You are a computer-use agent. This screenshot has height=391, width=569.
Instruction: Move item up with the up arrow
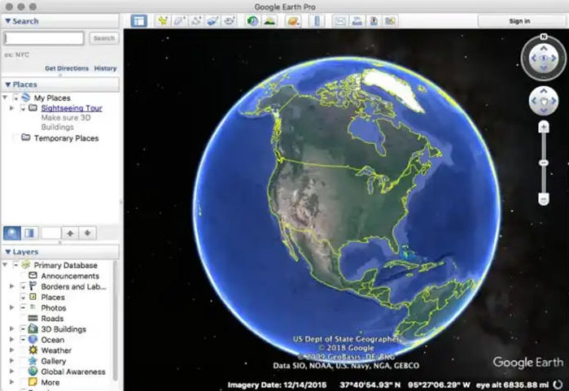70,233
